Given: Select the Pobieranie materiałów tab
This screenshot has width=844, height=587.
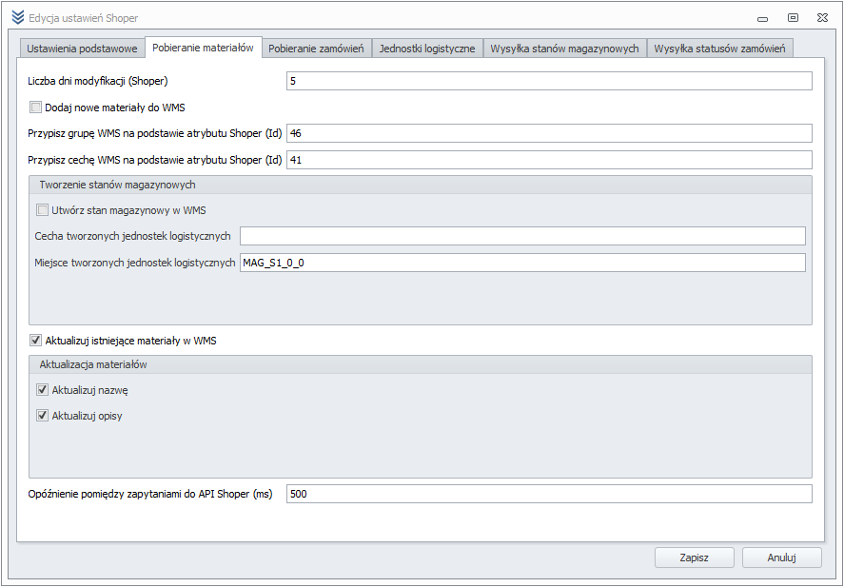Looking at the screenshot, I should tap(204, 48).
